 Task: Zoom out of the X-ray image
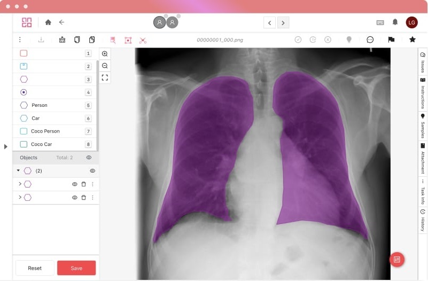point(105,66)
